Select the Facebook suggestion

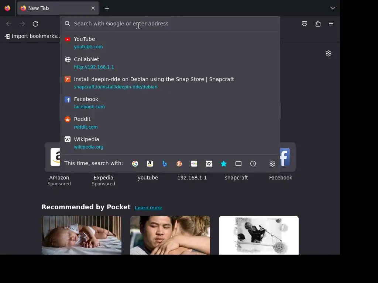click(x=170, y=103)
